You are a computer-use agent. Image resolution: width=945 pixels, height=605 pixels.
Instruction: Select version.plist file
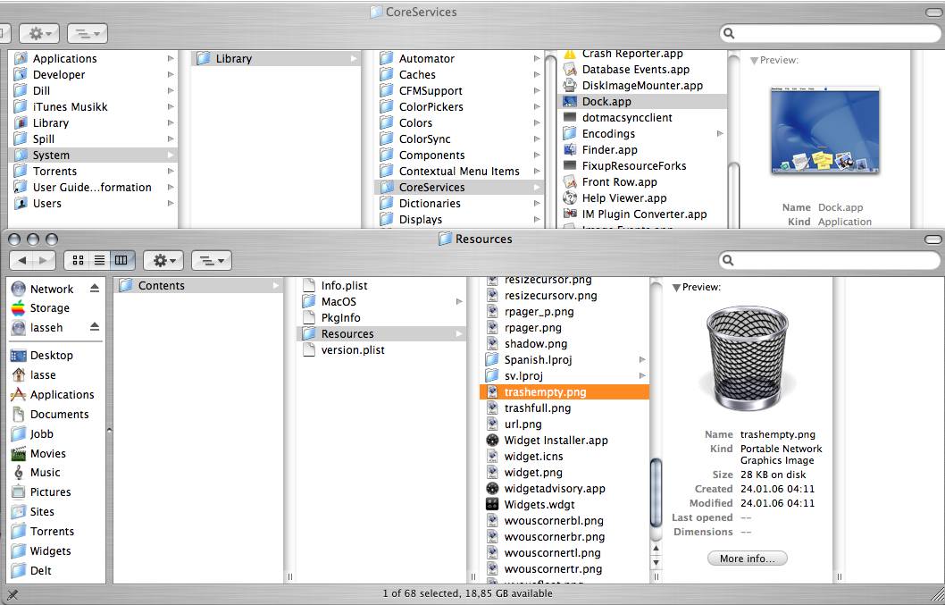[353, 349]
